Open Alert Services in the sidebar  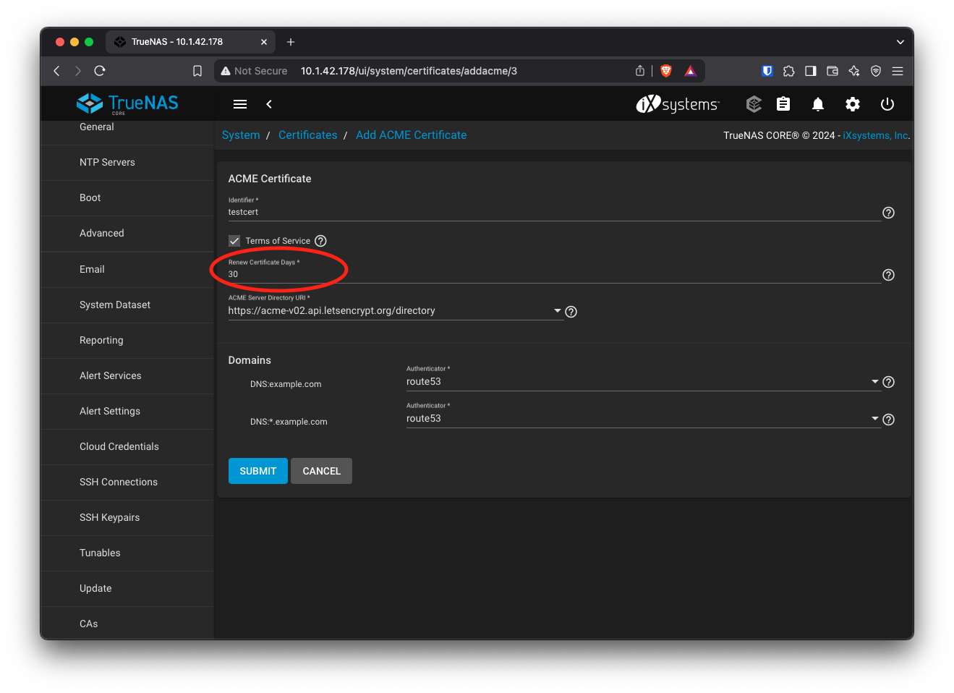[127, 376]
